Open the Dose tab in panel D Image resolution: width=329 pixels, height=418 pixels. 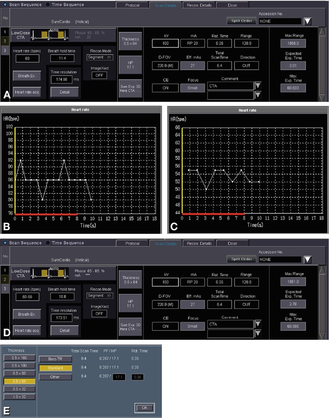click(x=233, y=243)
